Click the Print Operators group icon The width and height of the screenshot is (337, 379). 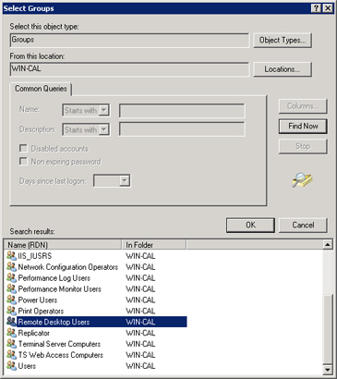[11, 311]
